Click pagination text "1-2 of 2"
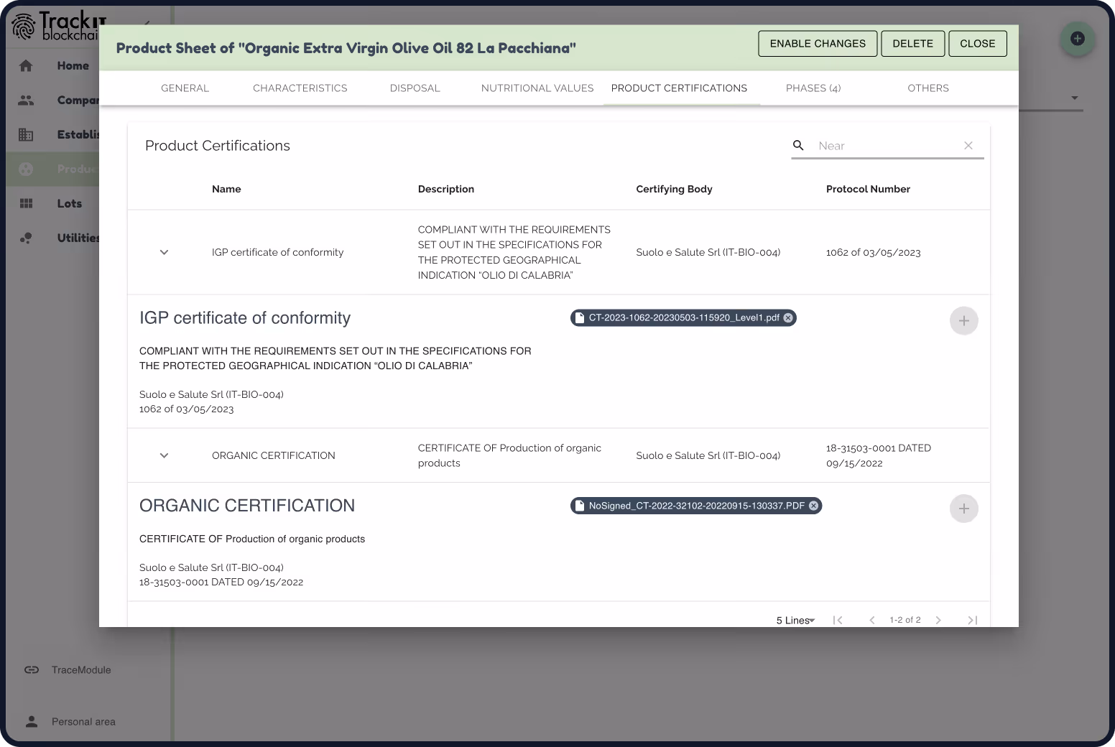 [x=905, y=620]
